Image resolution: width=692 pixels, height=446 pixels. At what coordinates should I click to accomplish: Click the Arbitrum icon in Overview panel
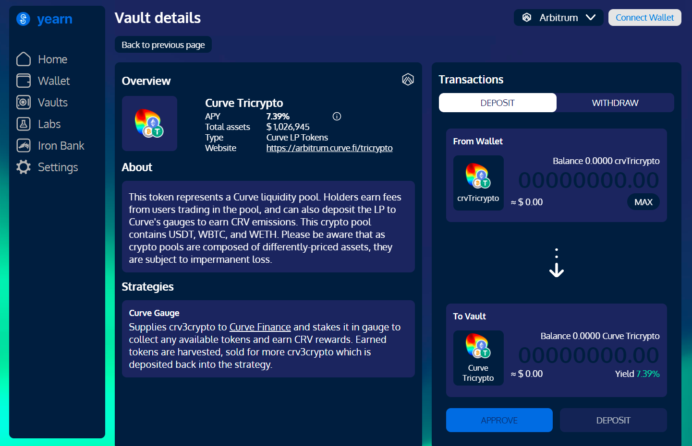coord(408,80)
